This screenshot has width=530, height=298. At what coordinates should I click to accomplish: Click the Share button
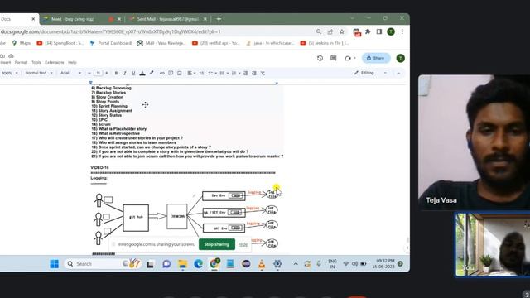376,58
